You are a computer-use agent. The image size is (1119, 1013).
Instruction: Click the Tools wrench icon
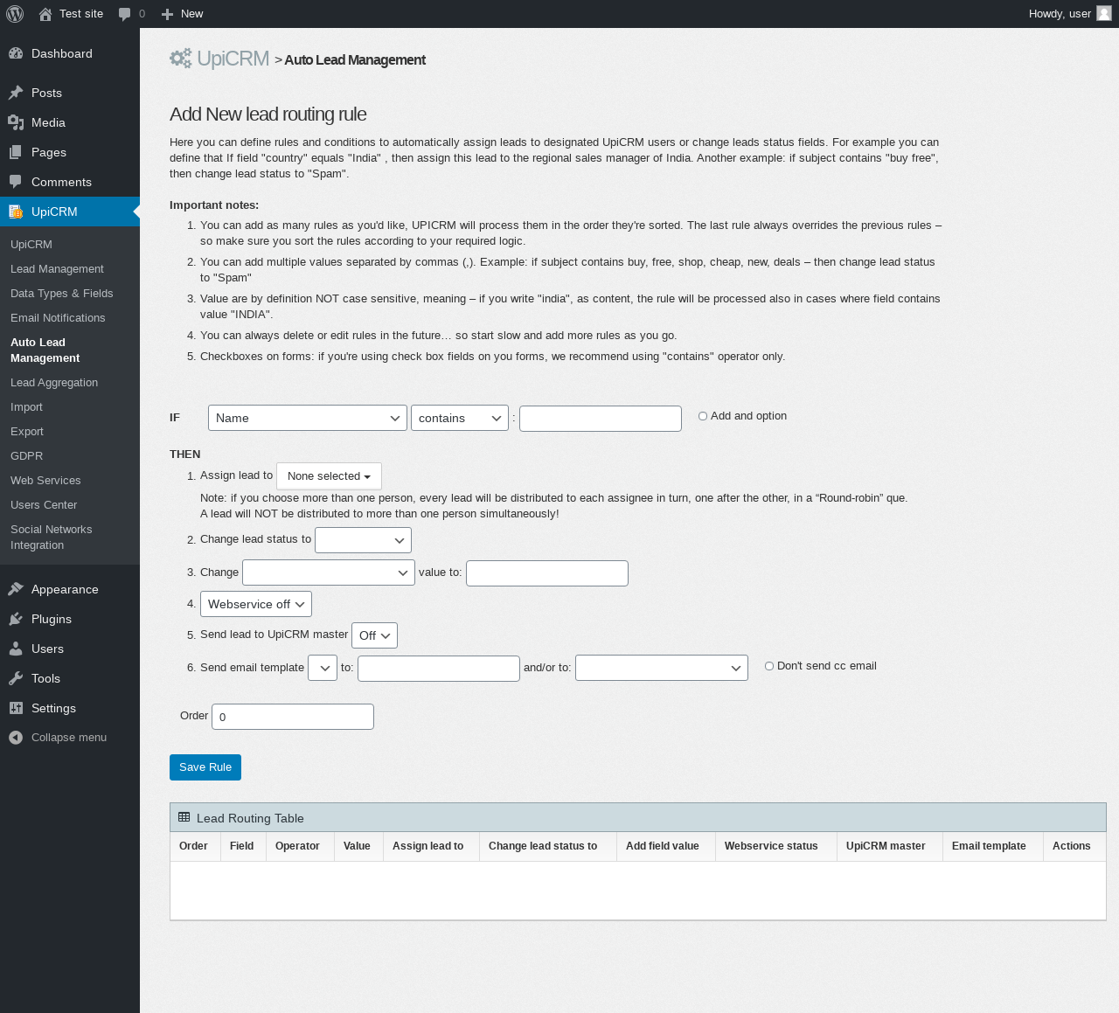coord(16,678)
